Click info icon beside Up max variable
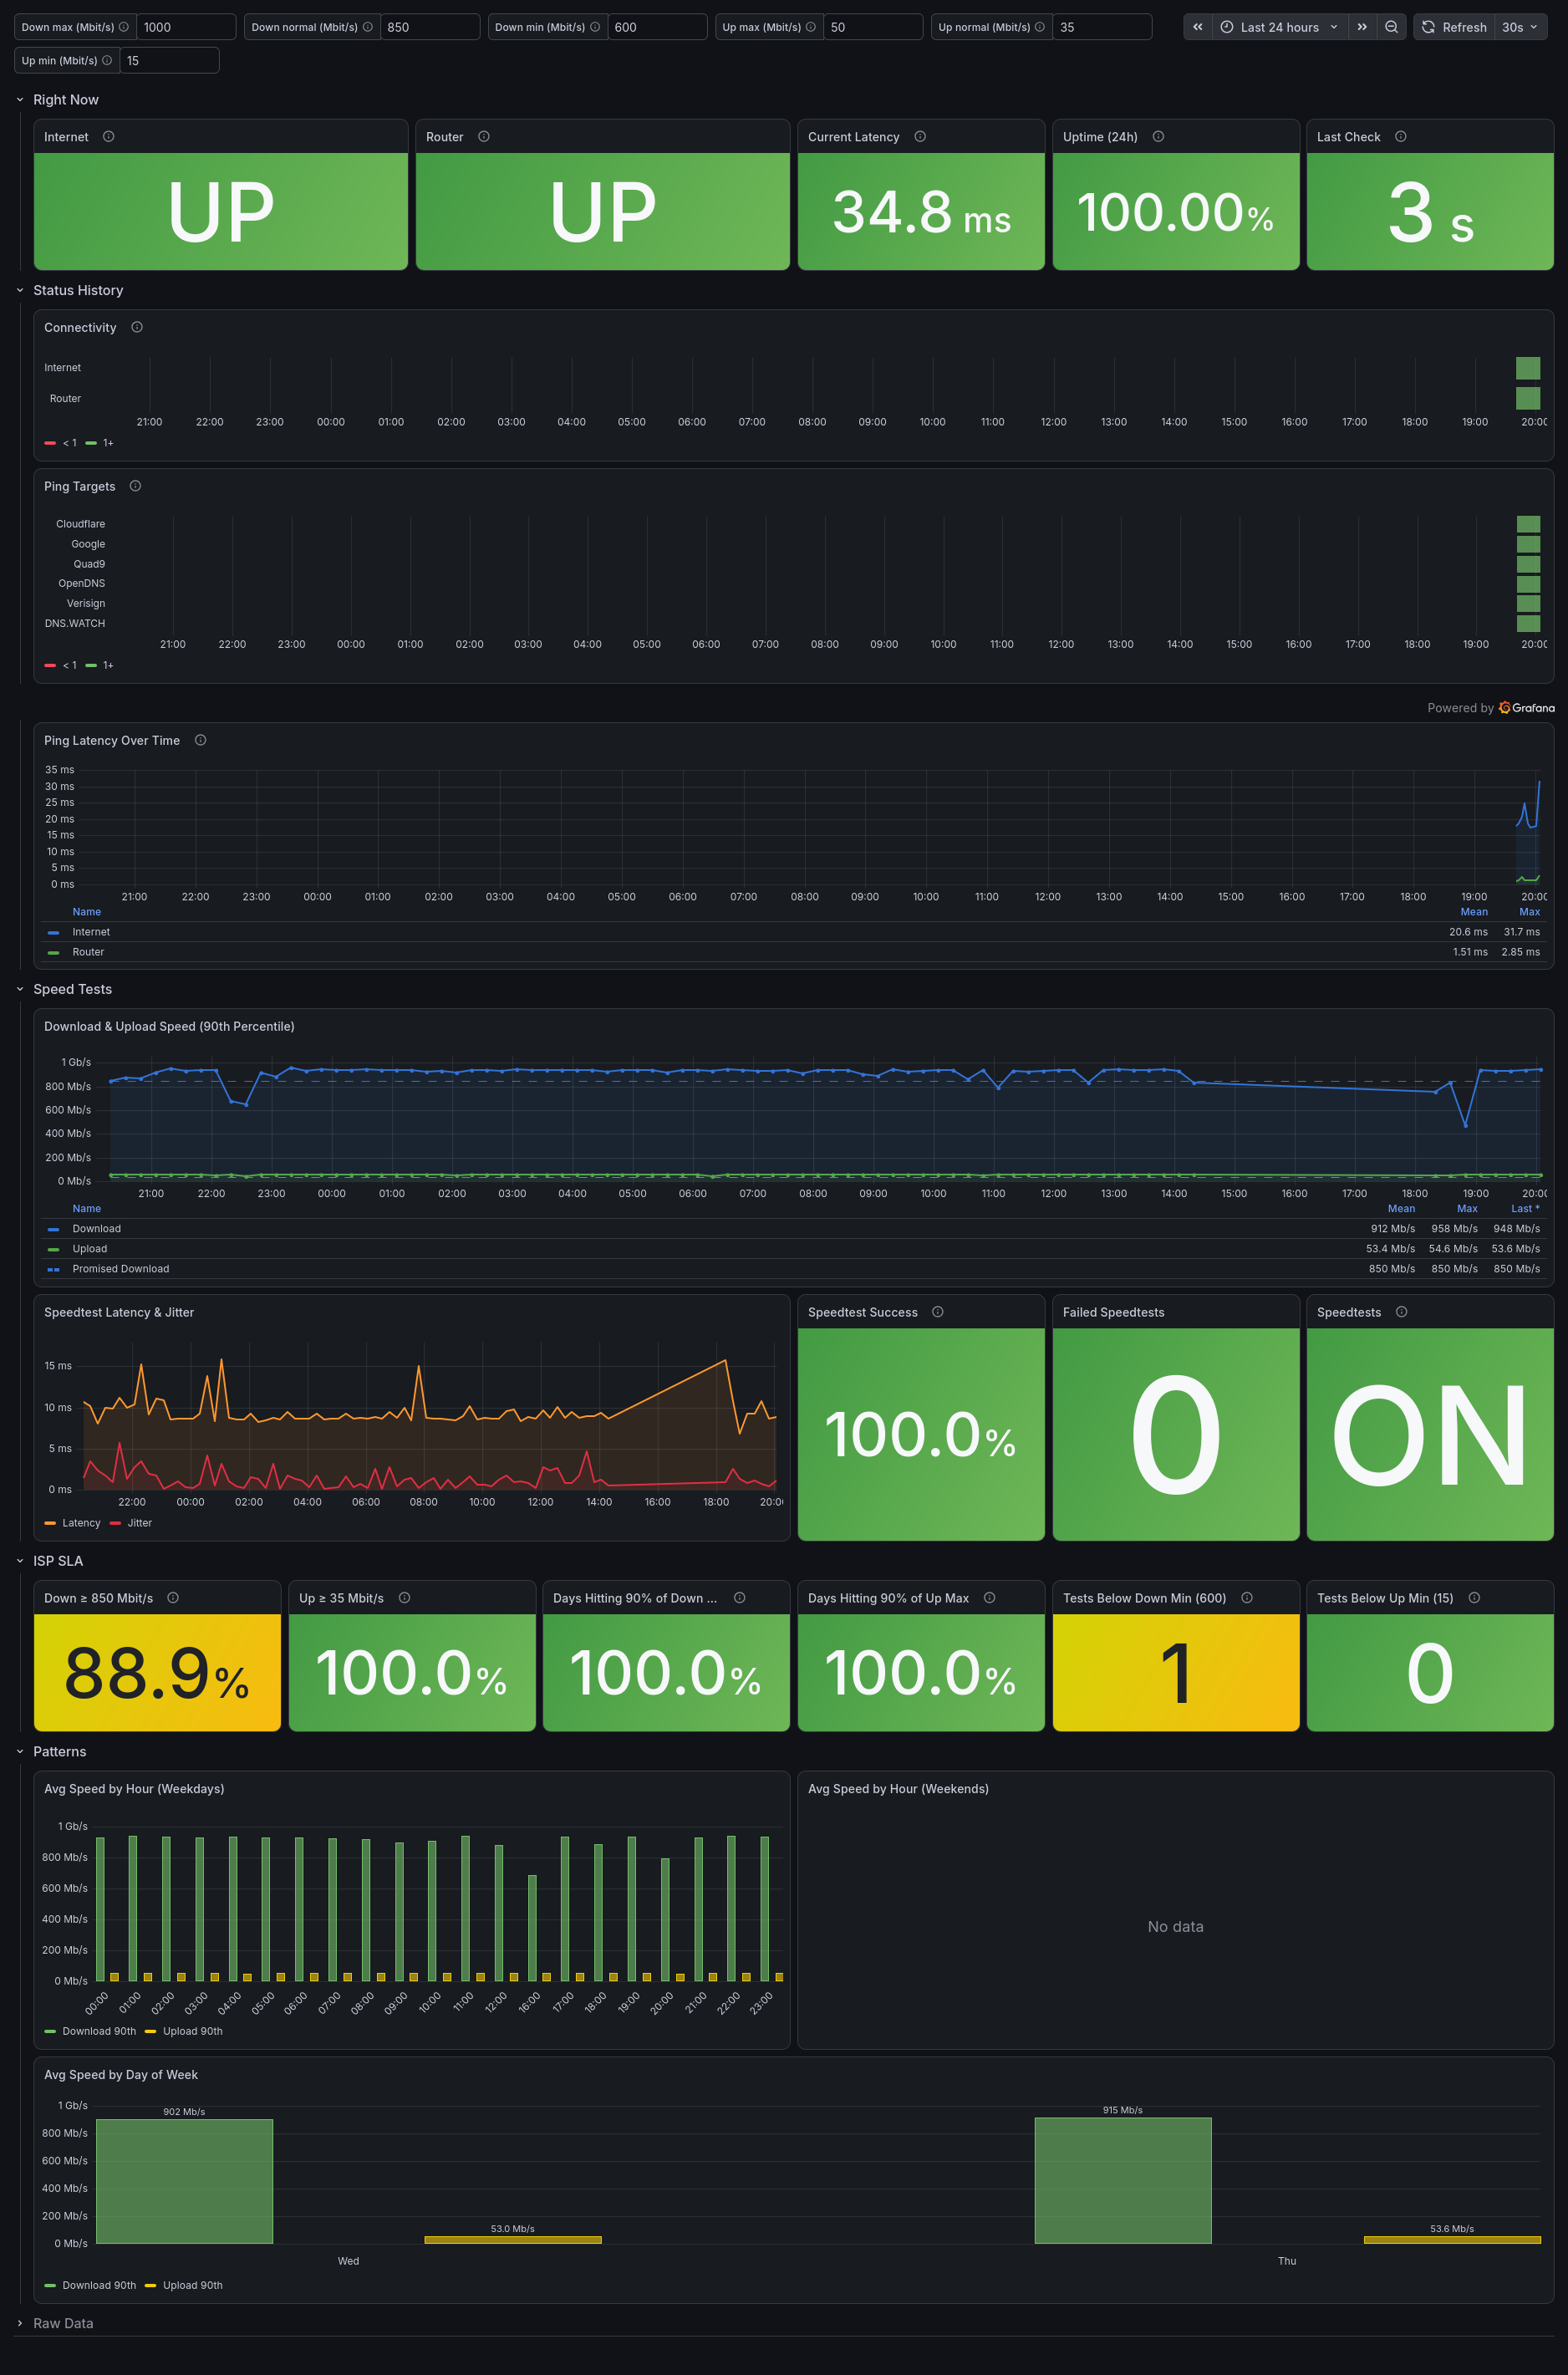The height and width of the screenshot is (2375, 1568). coord(811,27)
